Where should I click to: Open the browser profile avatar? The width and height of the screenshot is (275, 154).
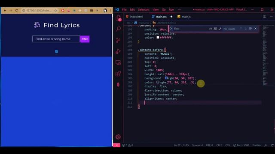(105, 10)
